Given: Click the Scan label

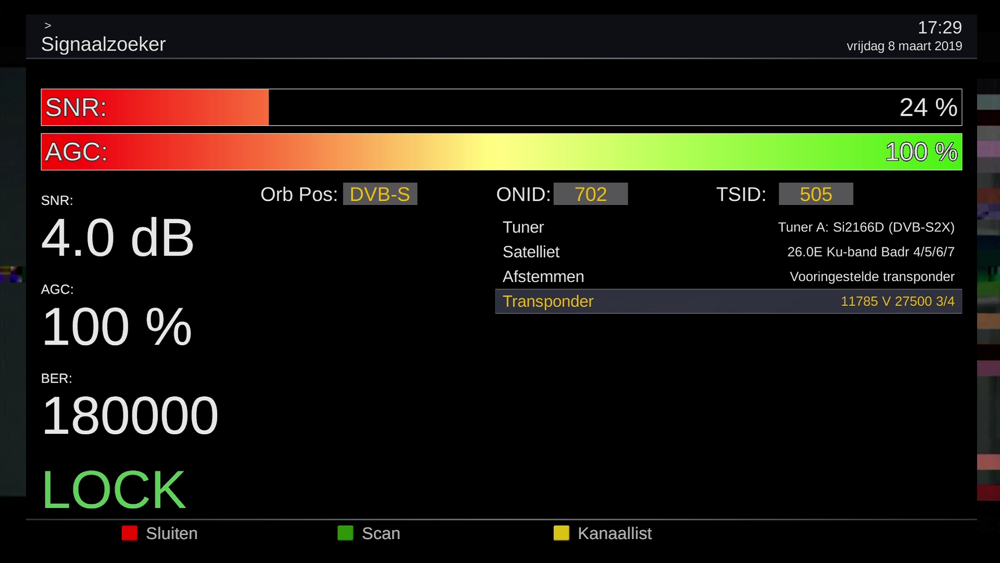Looking at the screenshot, I should pyautogui.click(x=381, y=533).
